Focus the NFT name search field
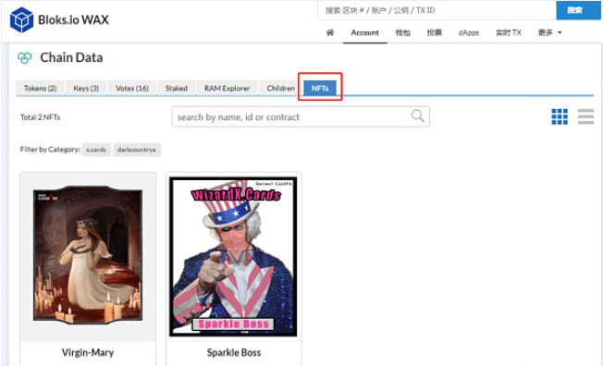 pos(301,116)
